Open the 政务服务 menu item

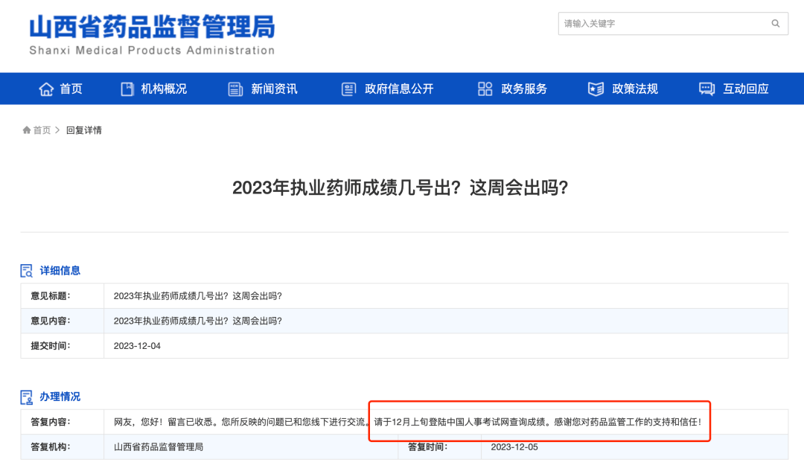(524, 89)
